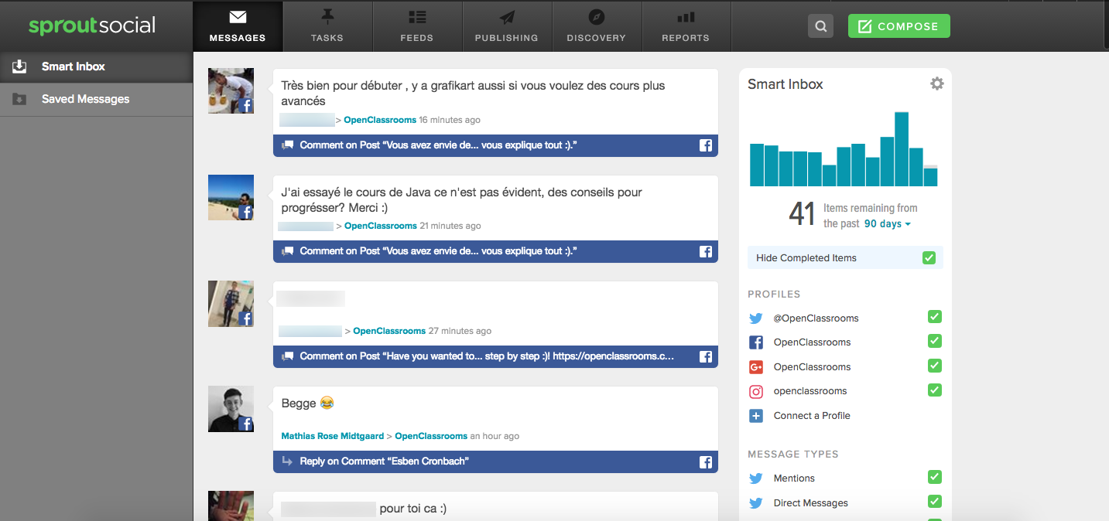The width and height of the screenshot is (1109, 521).
Task: Go to the Publishing tab
Action: point(507,26)
